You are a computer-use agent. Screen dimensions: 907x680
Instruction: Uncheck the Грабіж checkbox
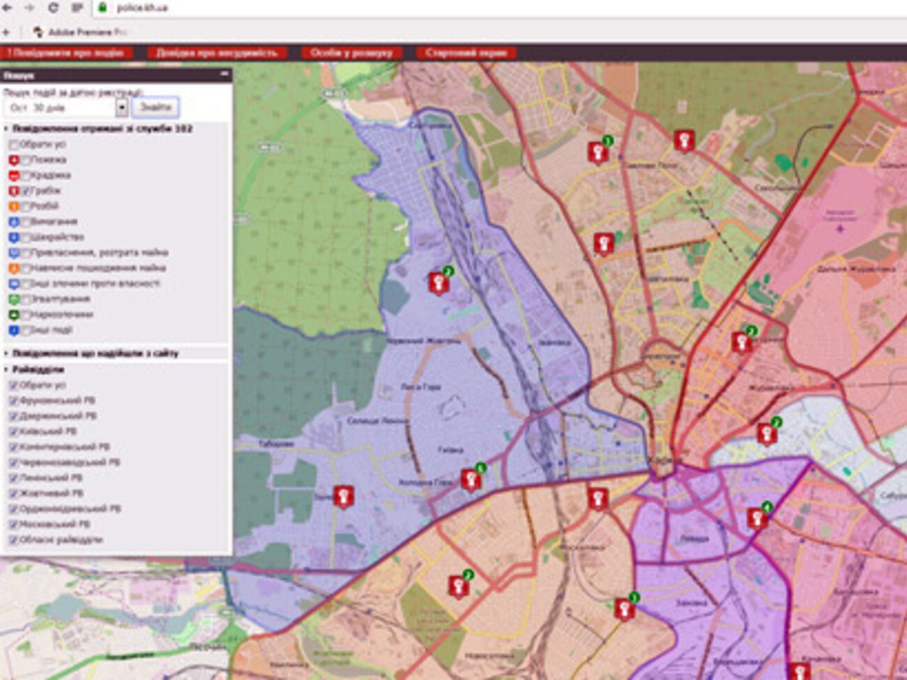pos(26,191)
